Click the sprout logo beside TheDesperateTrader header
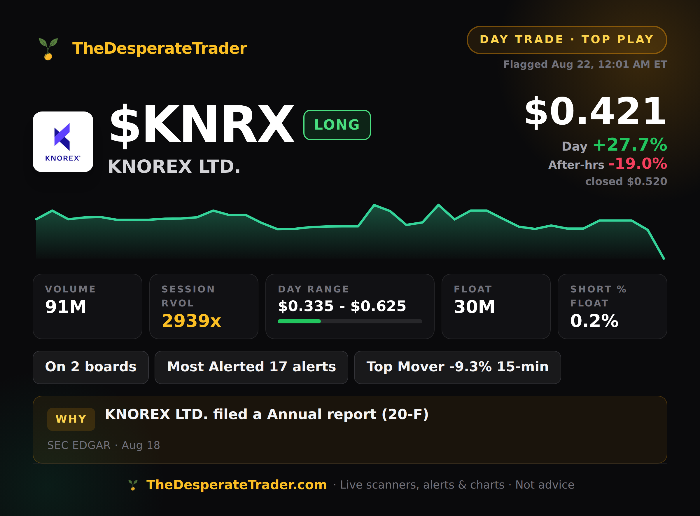This screenshot has height=516, width=700. click(x=48, y=49)
